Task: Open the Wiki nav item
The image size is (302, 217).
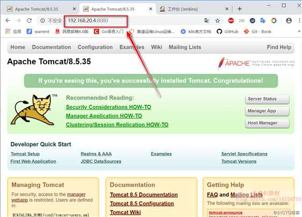Action: (x=156, y=47)
